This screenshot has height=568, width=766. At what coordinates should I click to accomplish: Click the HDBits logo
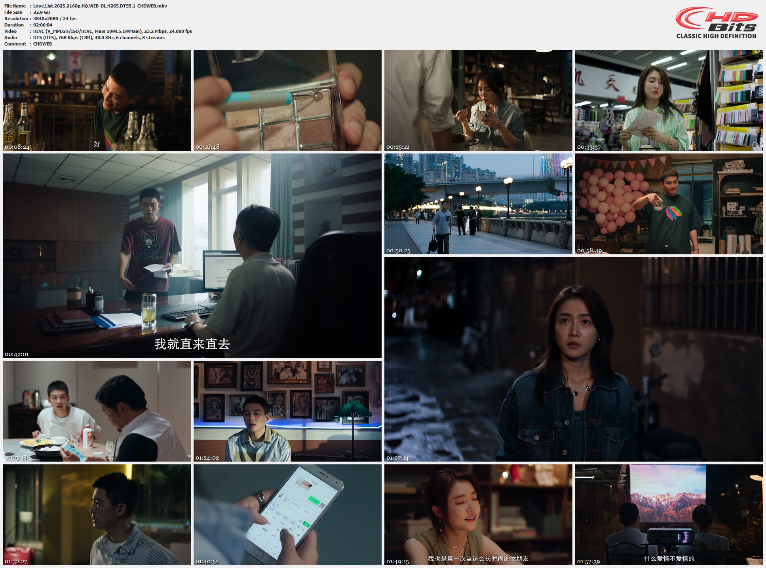[716, 23]
